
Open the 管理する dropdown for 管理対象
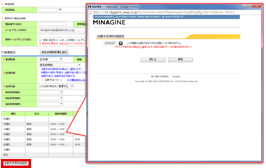[66, 86]
